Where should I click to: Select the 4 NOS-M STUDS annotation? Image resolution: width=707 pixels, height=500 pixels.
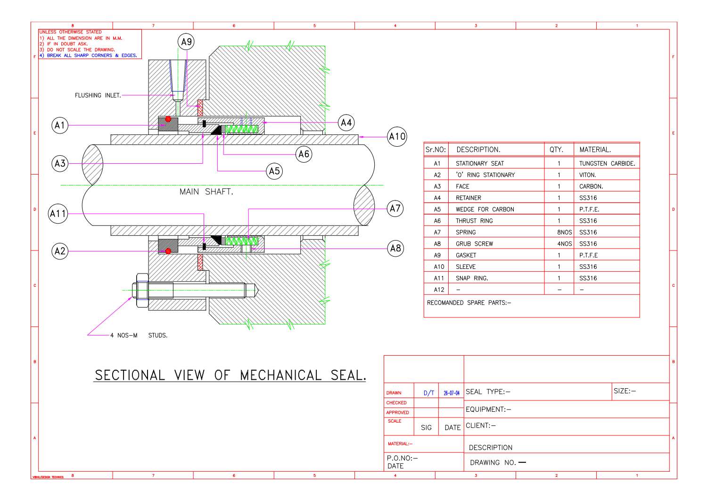coord(139,335)
